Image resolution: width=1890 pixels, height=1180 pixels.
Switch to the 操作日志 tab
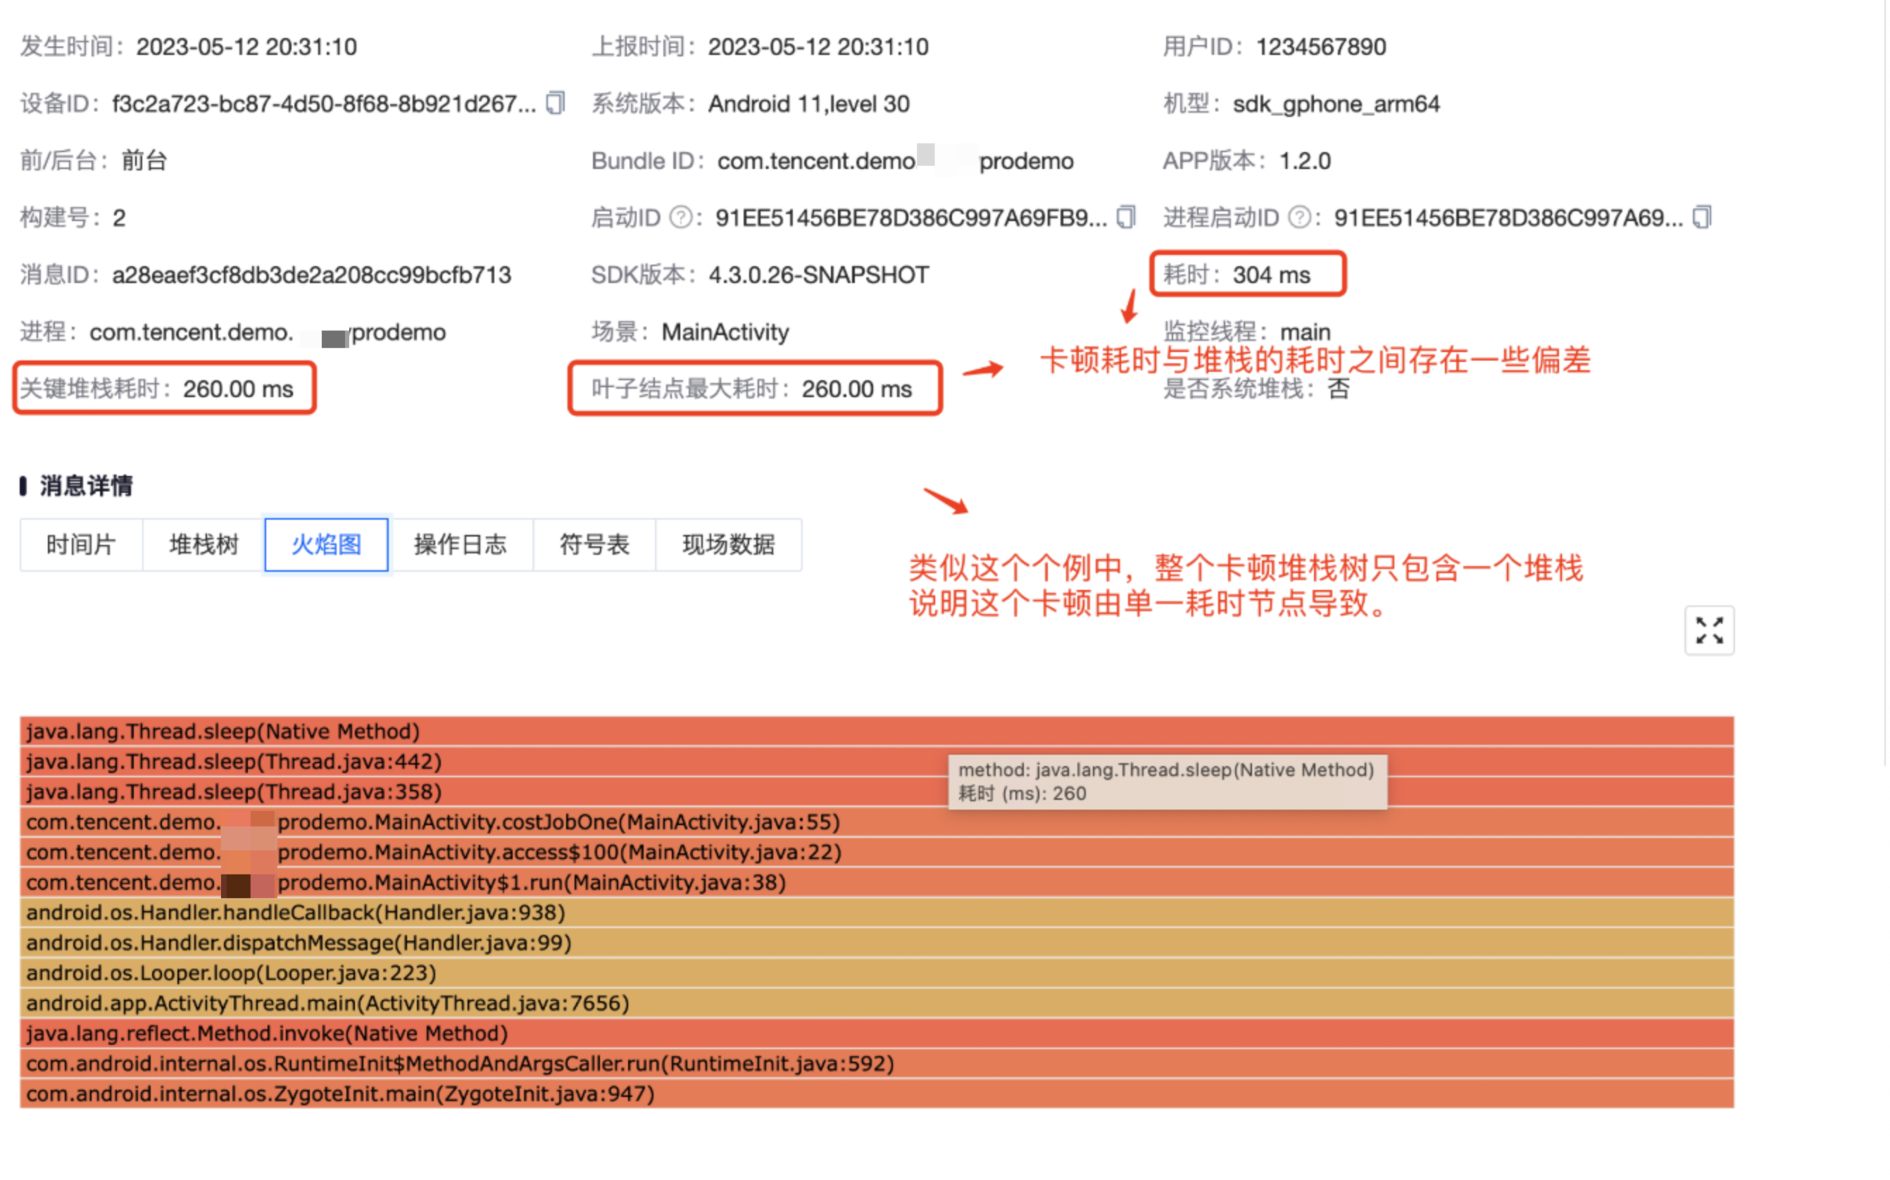pos(461,544)
